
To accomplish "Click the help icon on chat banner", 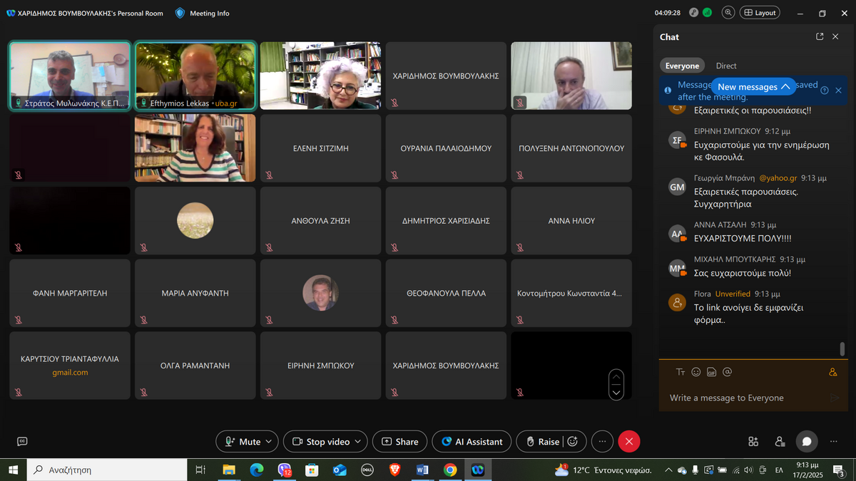I will (x=825, y=90).
